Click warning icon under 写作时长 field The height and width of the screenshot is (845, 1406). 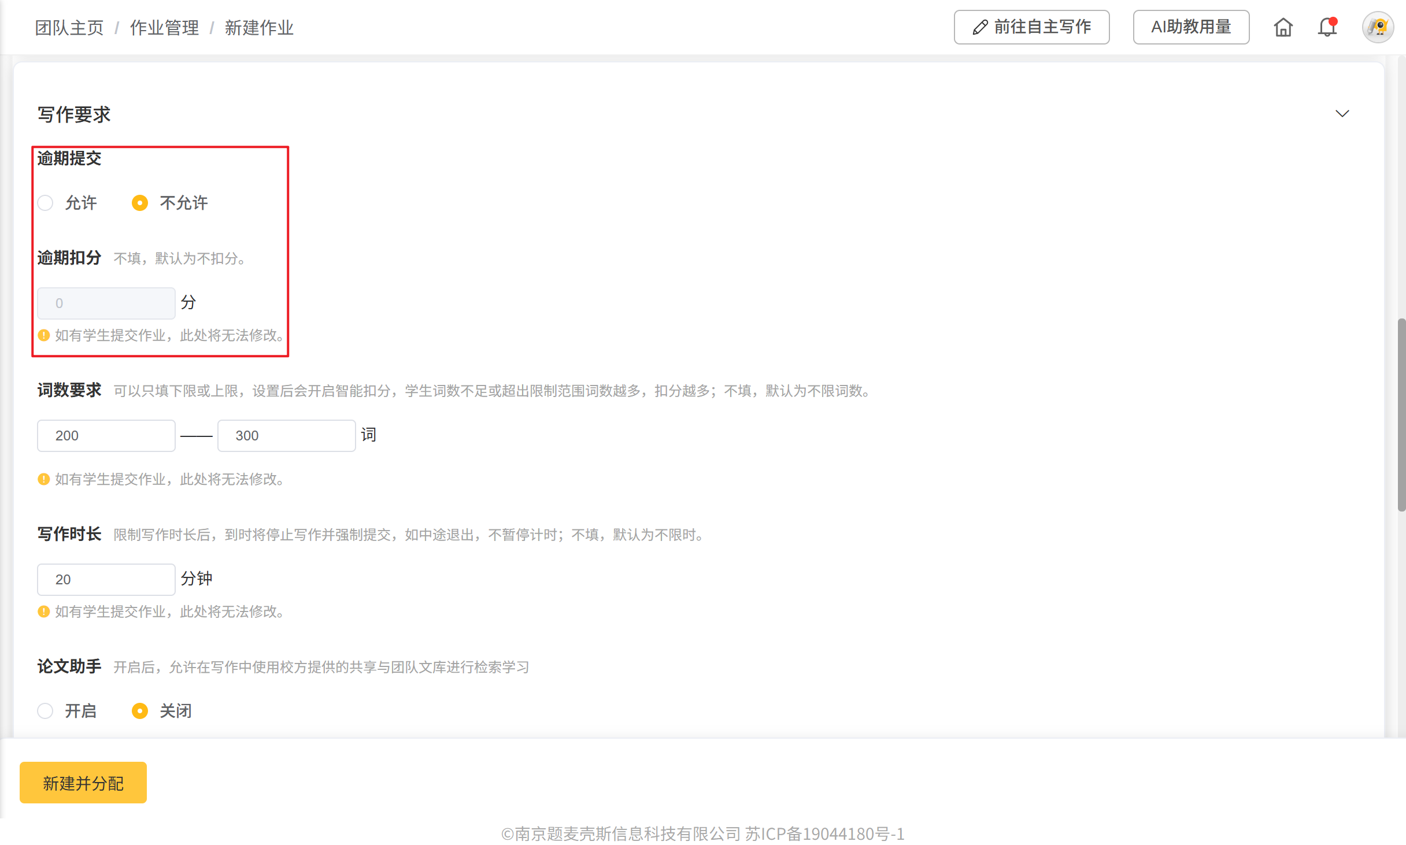click(44, 611)
